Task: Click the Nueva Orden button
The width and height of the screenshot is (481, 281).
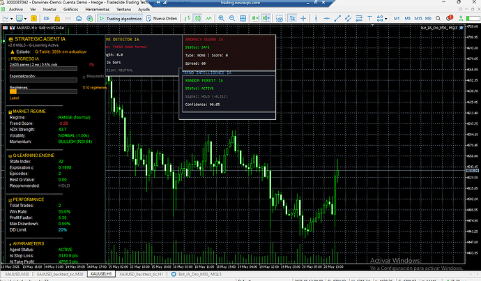Action: pos(162,18)
